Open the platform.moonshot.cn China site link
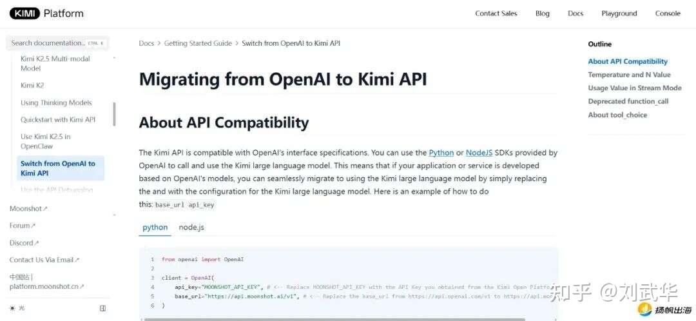The image size is (696, 321). tap(46, 282)
